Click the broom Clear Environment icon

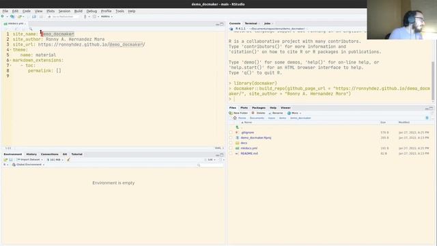coord(68,160)
